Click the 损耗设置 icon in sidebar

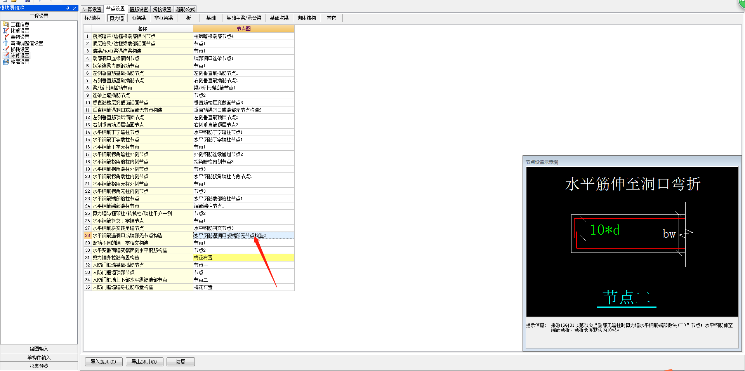pyautogui.click(x=6, y=49)
